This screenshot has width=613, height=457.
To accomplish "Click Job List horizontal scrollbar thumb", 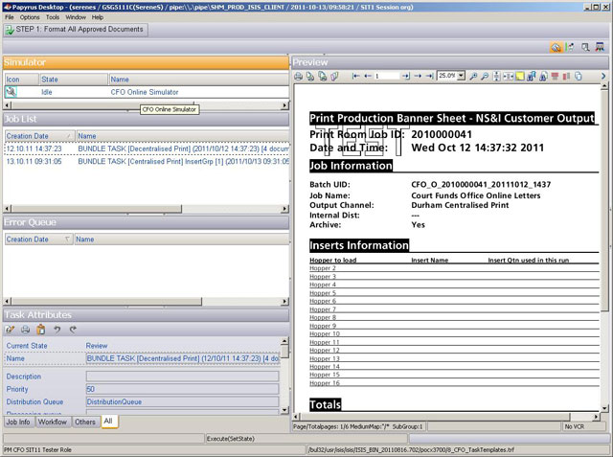I will 97,209.
